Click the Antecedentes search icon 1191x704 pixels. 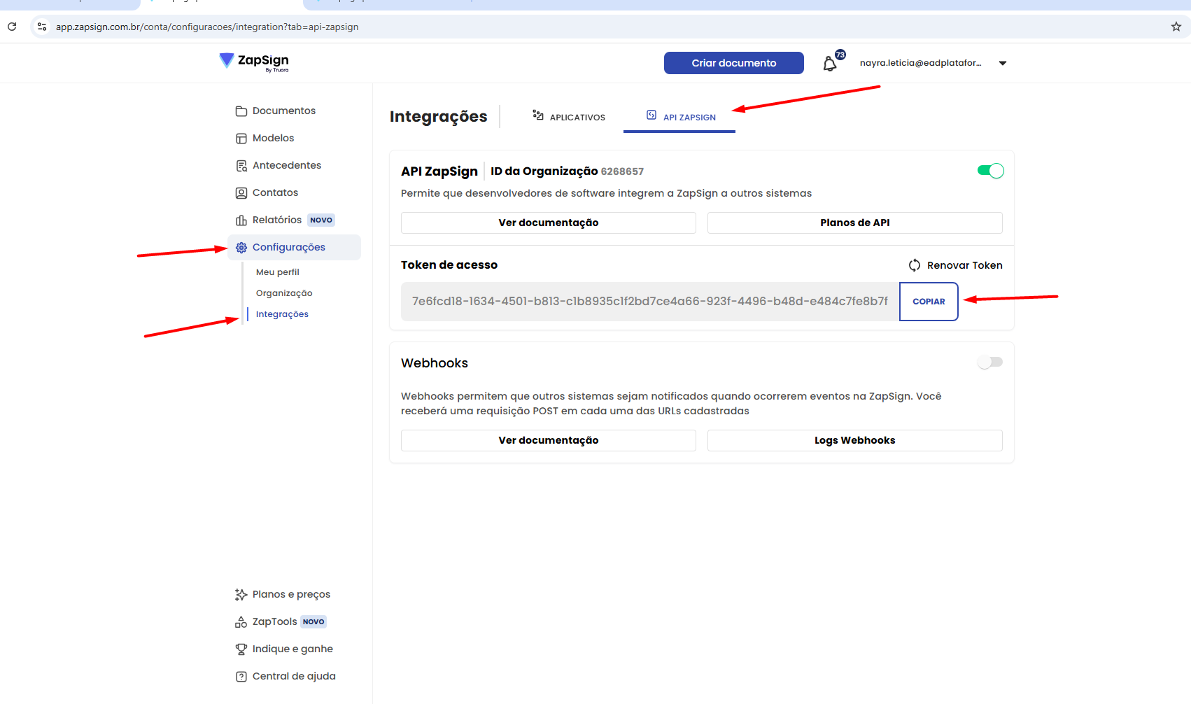[x=241, y=166]
